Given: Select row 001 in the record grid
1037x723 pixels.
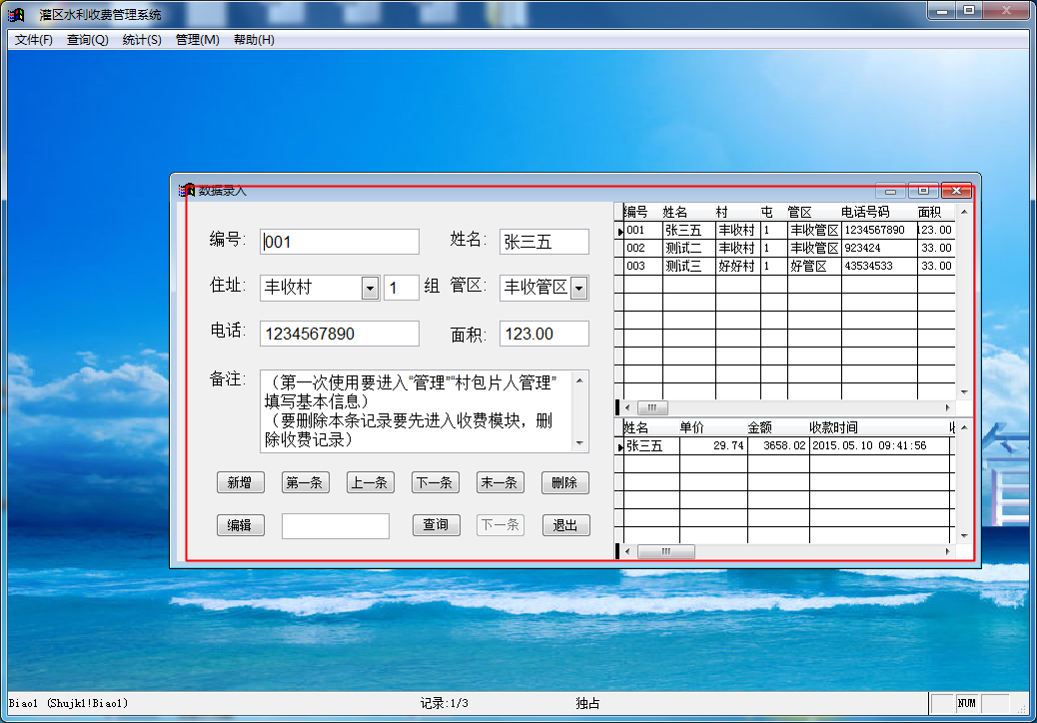Looking at the screenshot, I should pyautogui.click(x=785, y=230).
